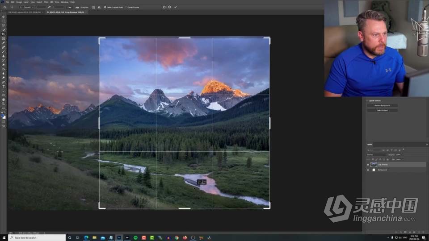429x241 pixels.
Task: Open the Windows Start menu
Action: [x=4, y=238]
